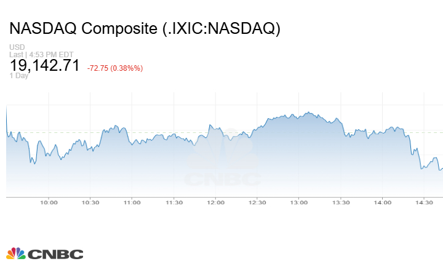Select the 1 Day range label
Screen dimensions: 443x277
pos(18,76)
